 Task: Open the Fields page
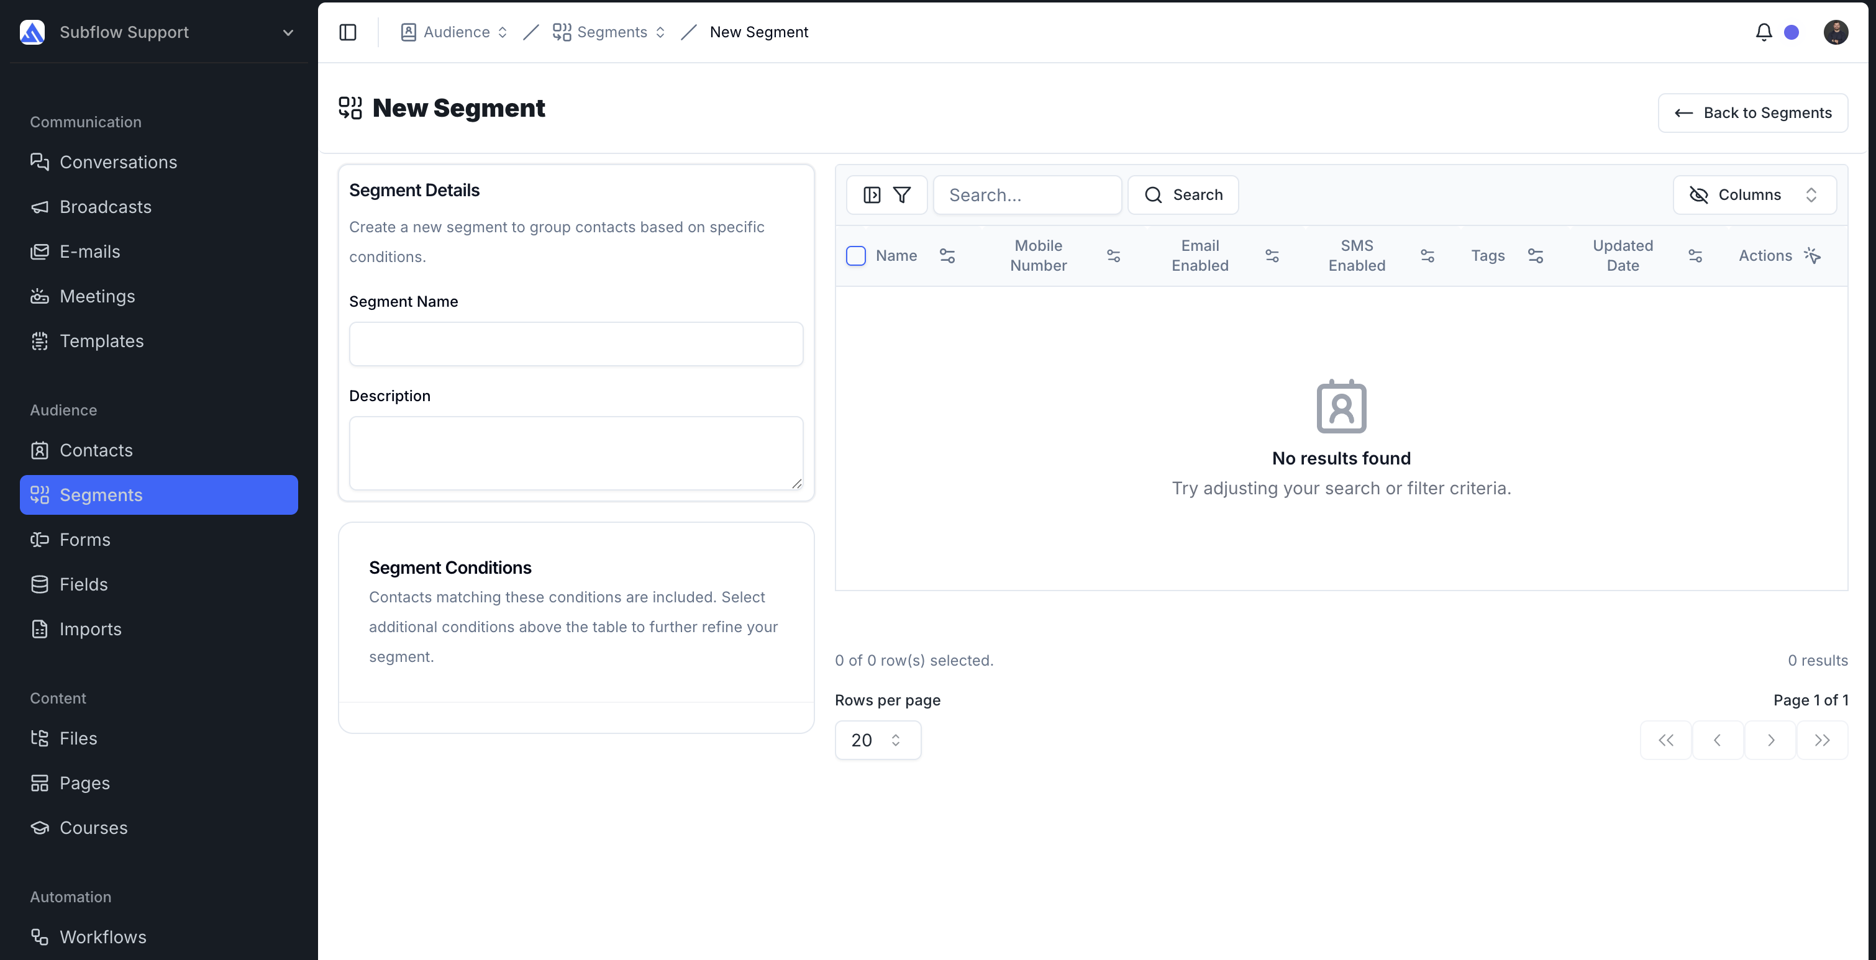click(x=159, y=584)
